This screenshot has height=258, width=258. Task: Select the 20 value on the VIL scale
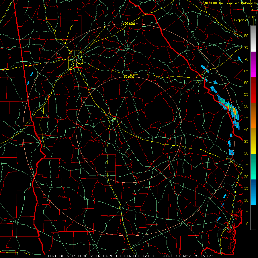click(x=246, y=177)
